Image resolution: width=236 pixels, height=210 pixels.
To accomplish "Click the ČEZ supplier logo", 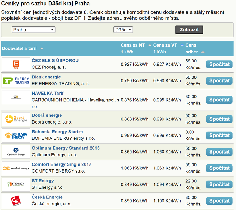I will point(16,65).
